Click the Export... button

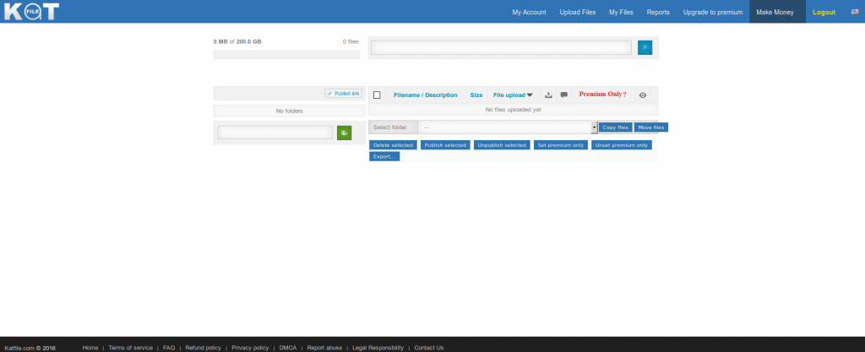384,156
